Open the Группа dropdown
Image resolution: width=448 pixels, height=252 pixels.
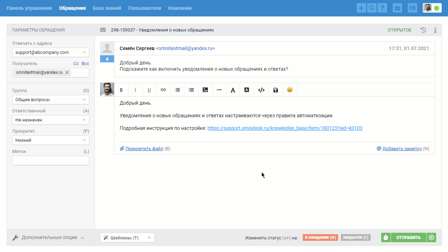coord(51,100)
